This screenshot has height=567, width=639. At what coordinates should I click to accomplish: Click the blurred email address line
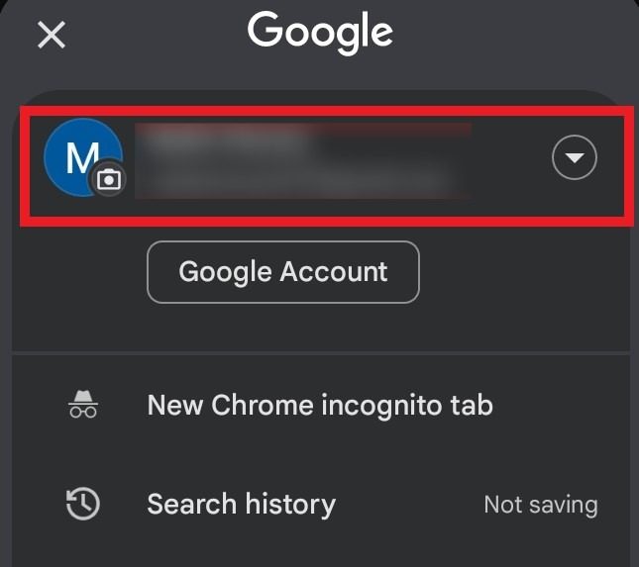[297, 181]
